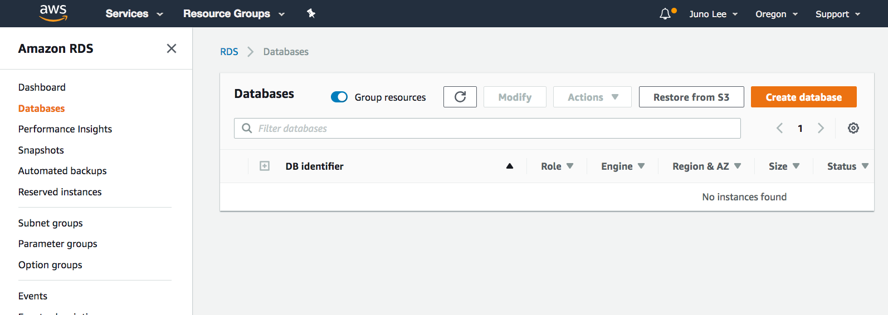This screenshot has width=888, height=315.
Task: Open Oregon region selector
Action: point(777,14)
